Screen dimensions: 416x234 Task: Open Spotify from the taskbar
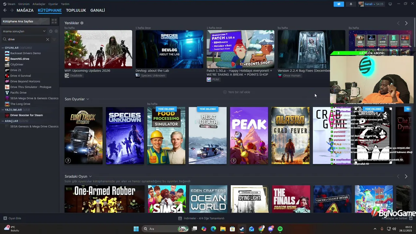(x=280, y=229)
